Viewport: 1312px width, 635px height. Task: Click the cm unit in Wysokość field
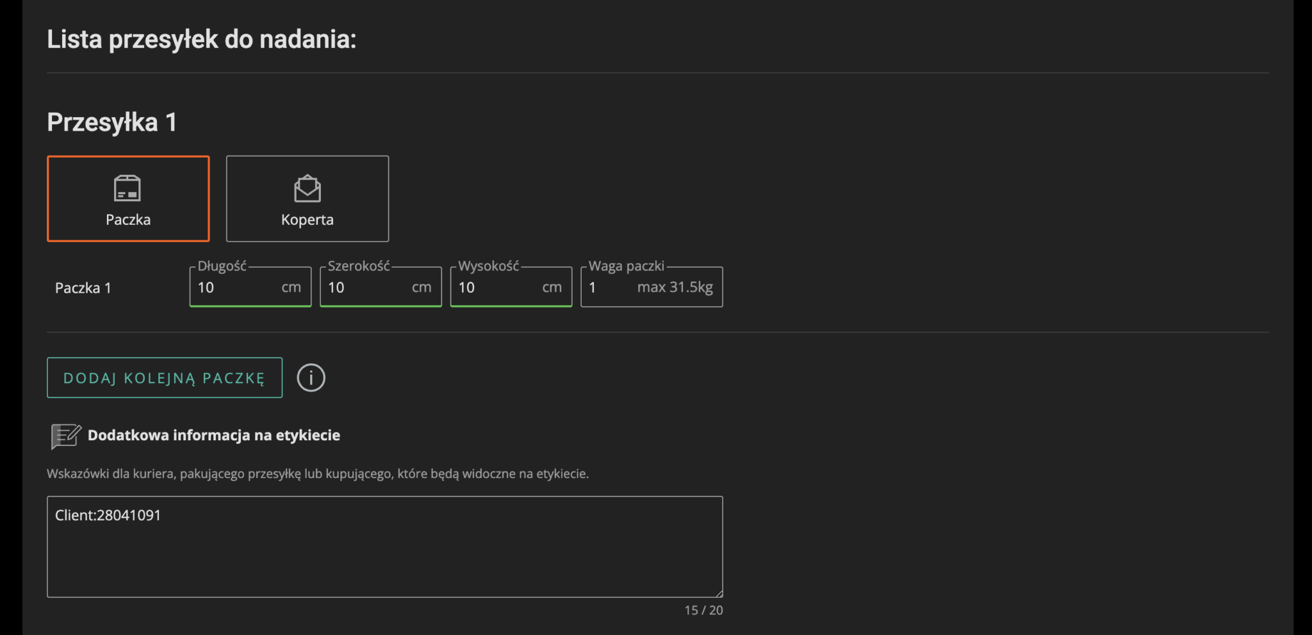[552, 288]
